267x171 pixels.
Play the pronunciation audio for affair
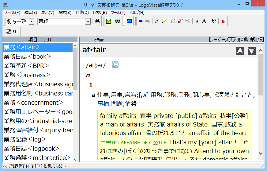(x=115, y=64)
